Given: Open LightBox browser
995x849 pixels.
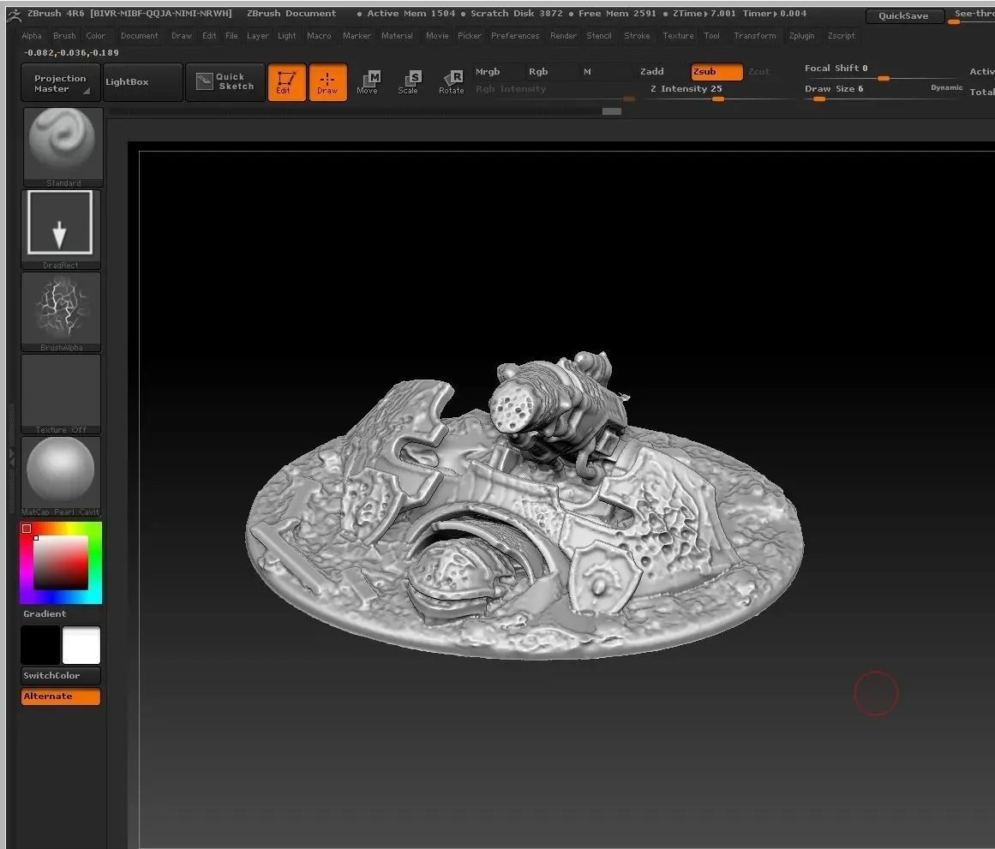Looking at the screenshot, I should click(x=143, y=82).
